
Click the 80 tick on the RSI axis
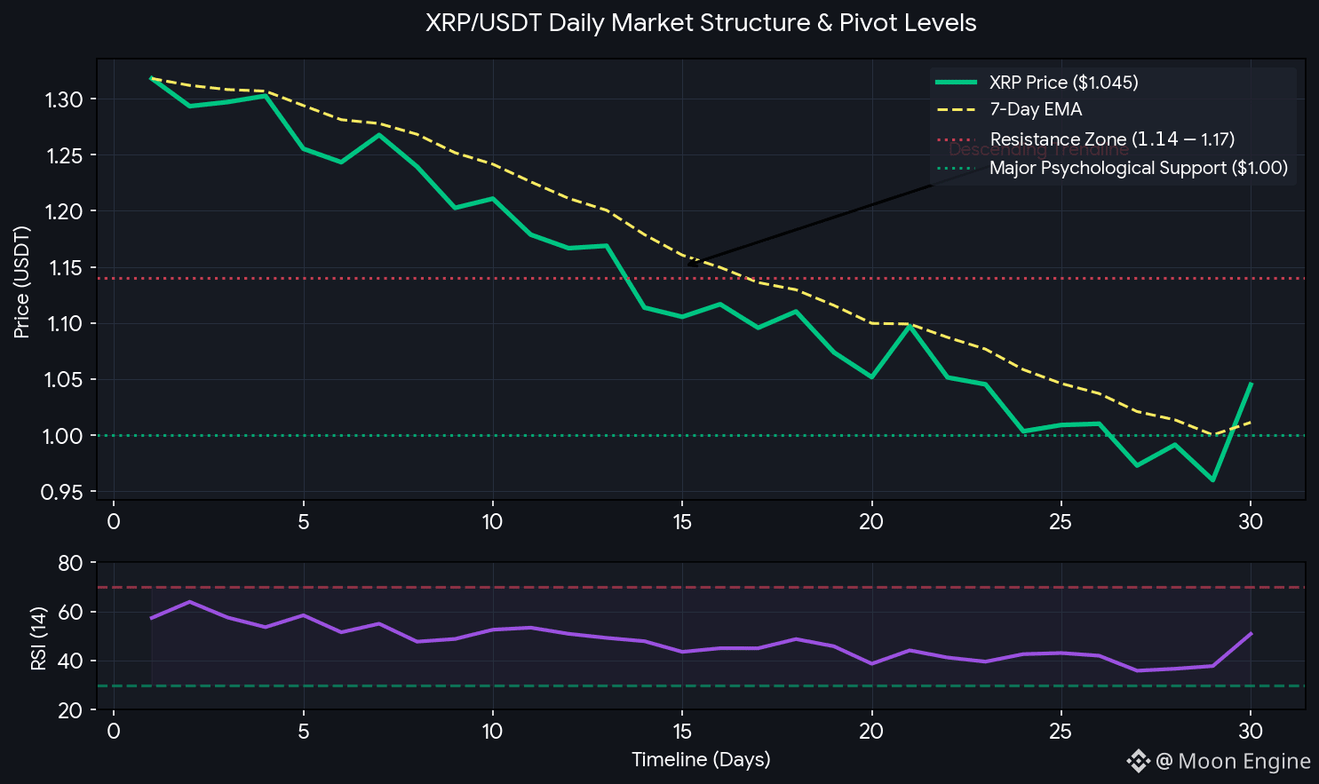[72, 563]
